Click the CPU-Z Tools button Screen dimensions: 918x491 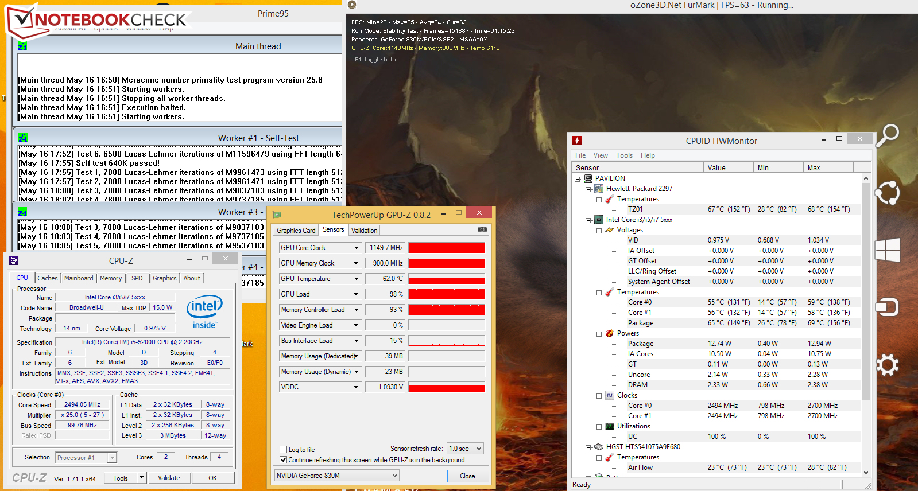[x=121, y=478]
